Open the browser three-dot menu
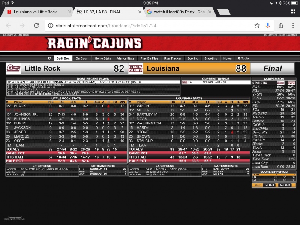The width and height of the screenshot is (300, 225). [x=292, y=25]
